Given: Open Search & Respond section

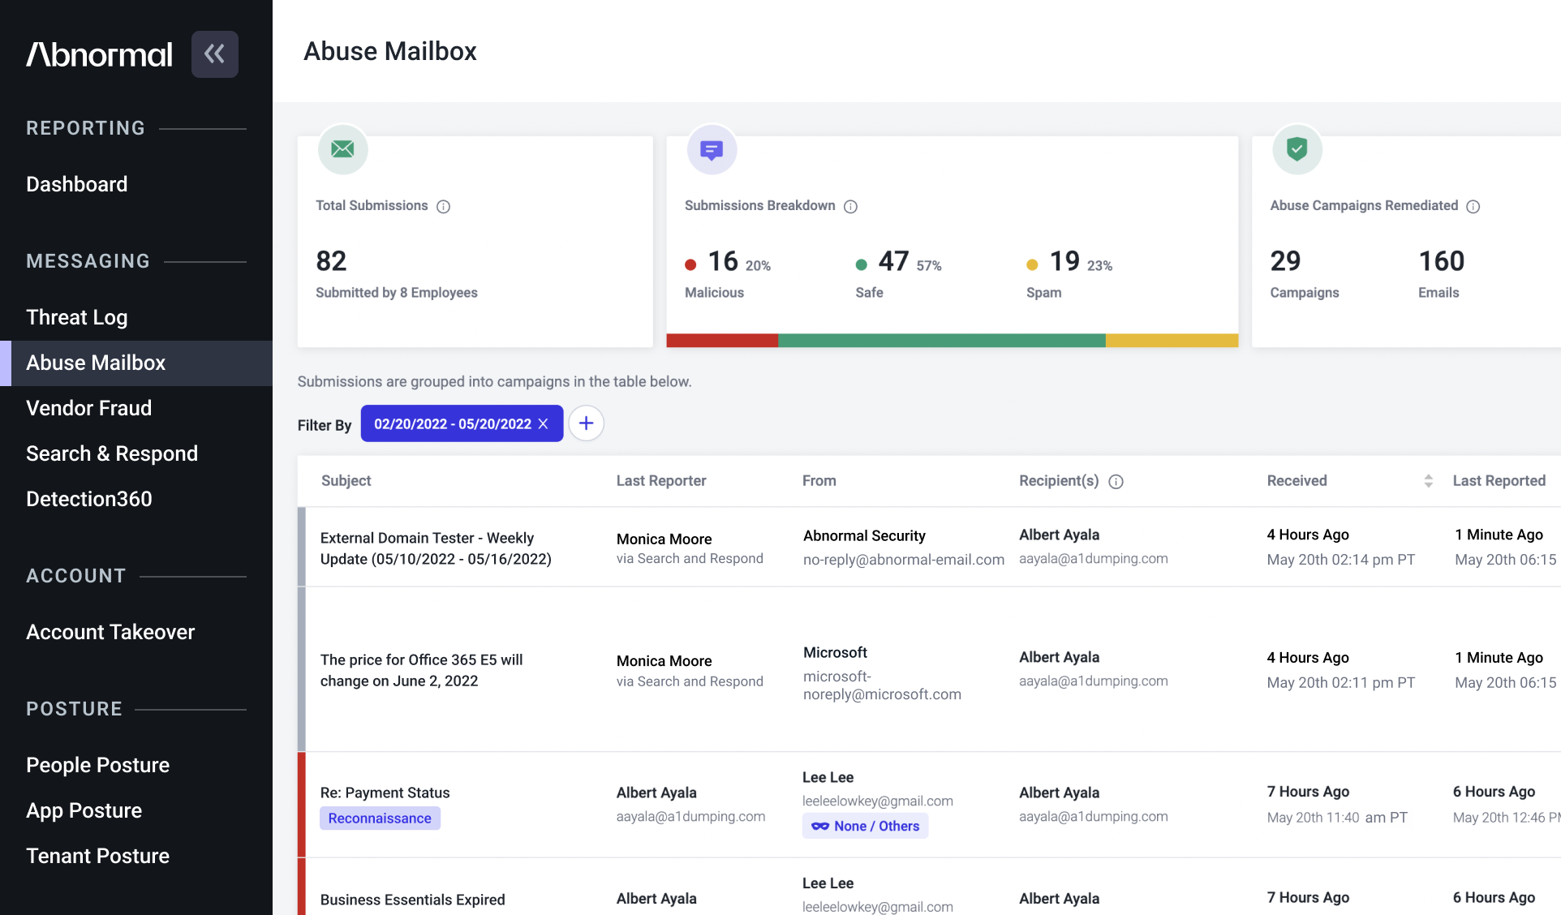Looking at the screenshot, I should point(112,453).
